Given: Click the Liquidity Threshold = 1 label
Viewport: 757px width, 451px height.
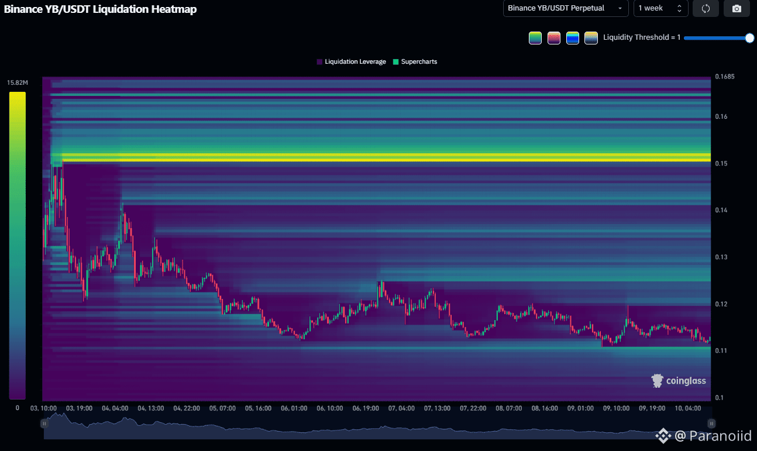Looking at the screenshot, I should pos(642,37).
